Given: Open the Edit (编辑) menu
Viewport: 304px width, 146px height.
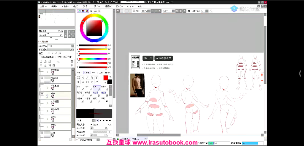Looking at the screenshot, I should pos(54,7).
